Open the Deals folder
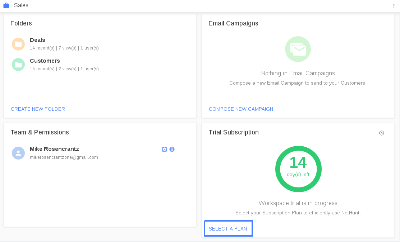 pyautogui.click(x=37, y=40)
